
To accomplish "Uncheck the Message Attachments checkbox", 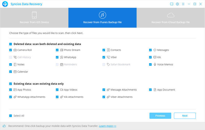I will [x=104, y=90].
